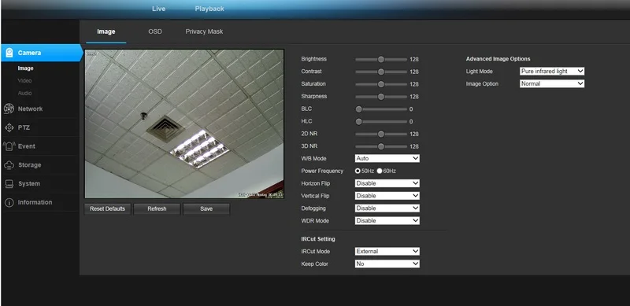The height and width of the screenshot is (306, 630).
Task: Click the Storage cloud icon
Action: pos(9,165)
